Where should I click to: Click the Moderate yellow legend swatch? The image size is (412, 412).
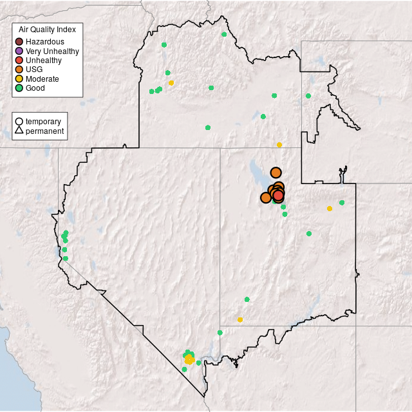pyautogui.click(x=19, y=79)
